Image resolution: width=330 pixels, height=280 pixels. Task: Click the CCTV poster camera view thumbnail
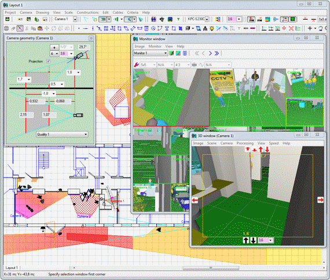click(x=248, y=97)
